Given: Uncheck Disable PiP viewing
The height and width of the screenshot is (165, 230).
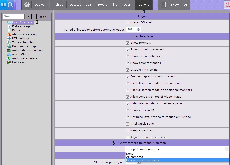Looking at the screenshot, I should [x=128, y=70].
